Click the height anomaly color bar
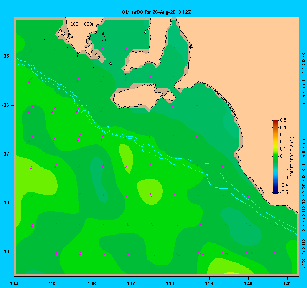307x288 pixels. [x=275, y=157]
